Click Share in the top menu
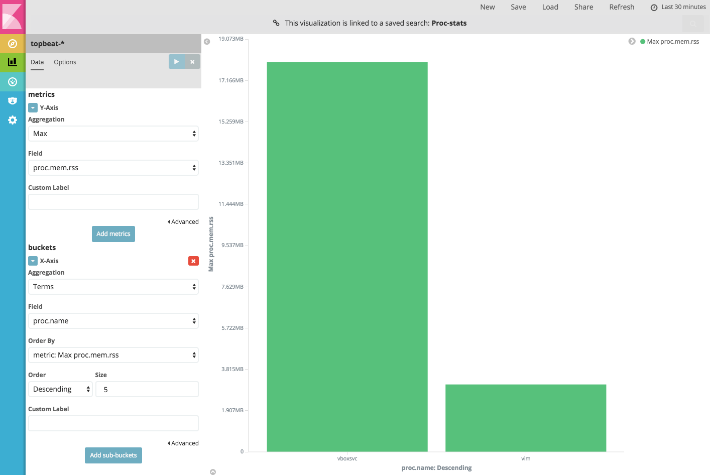Viewport: 710px width, 475px height. click(584, 7)
